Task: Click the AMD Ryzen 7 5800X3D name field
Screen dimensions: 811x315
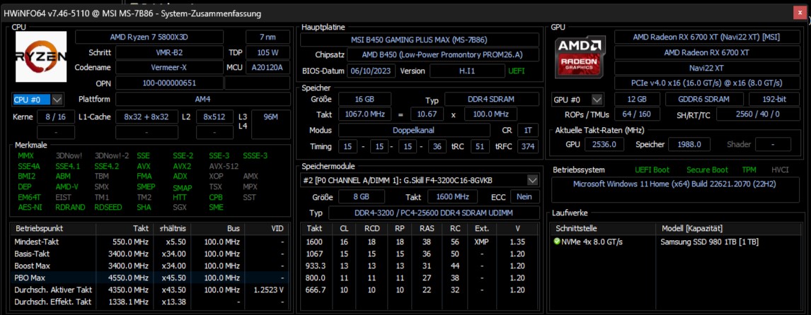Action: tap(149, 37)
